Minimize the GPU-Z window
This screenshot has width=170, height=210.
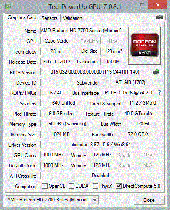(x=131, y=6)
